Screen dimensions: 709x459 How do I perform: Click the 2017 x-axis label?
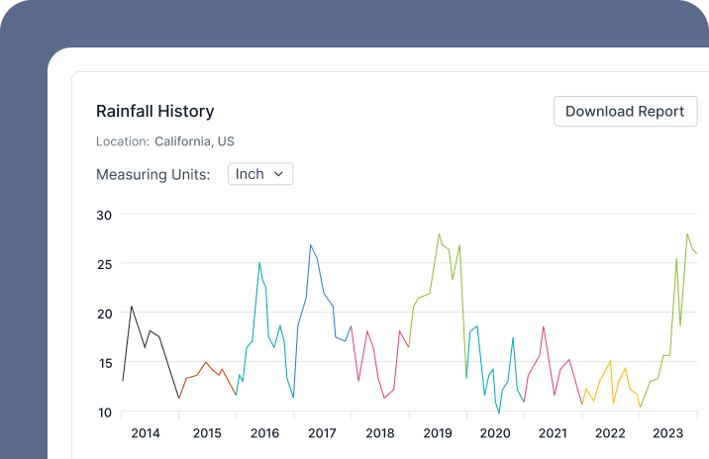pos(322,433)
